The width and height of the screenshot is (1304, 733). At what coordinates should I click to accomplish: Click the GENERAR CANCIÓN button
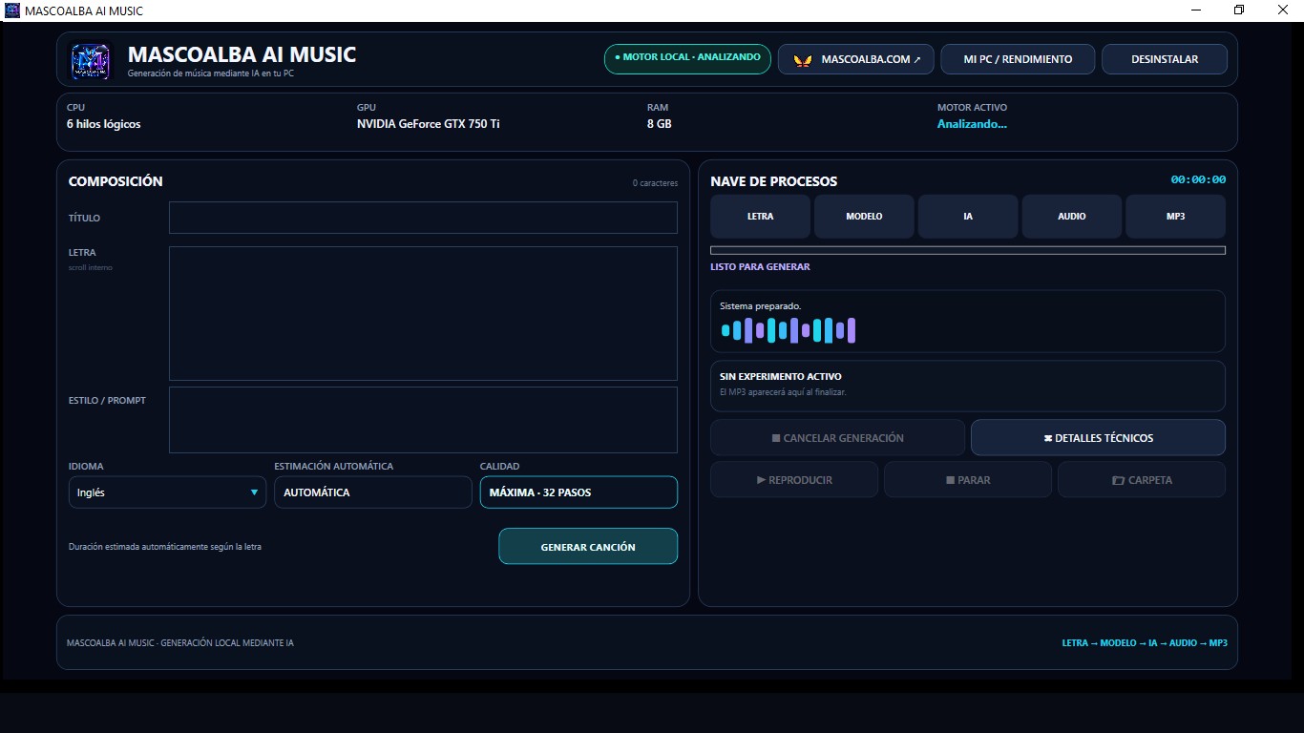tap(588, 547)
